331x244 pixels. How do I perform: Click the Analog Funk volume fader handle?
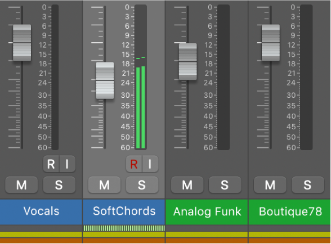pos(188,62)
